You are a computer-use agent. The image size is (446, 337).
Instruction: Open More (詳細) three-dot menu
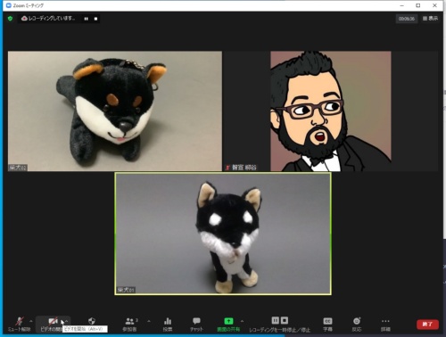point(385,325)
